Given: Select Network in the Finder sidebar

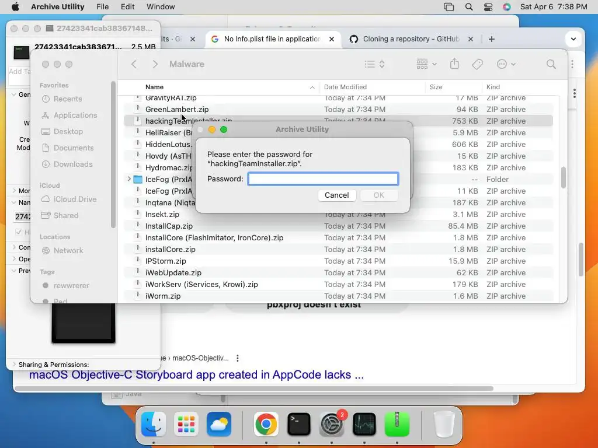Looking at the screenshot, I should pyautogui.click(x=62, y=251).
